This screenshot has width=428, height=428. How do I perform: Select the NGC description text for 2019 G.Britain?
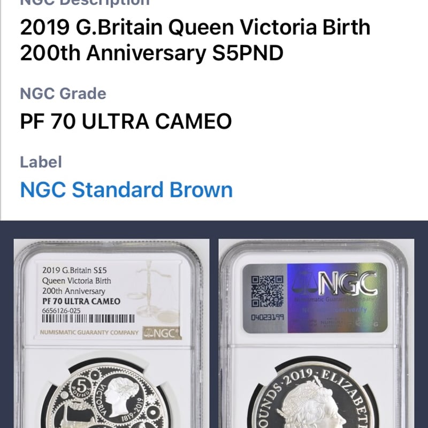[x=195, y=40]
